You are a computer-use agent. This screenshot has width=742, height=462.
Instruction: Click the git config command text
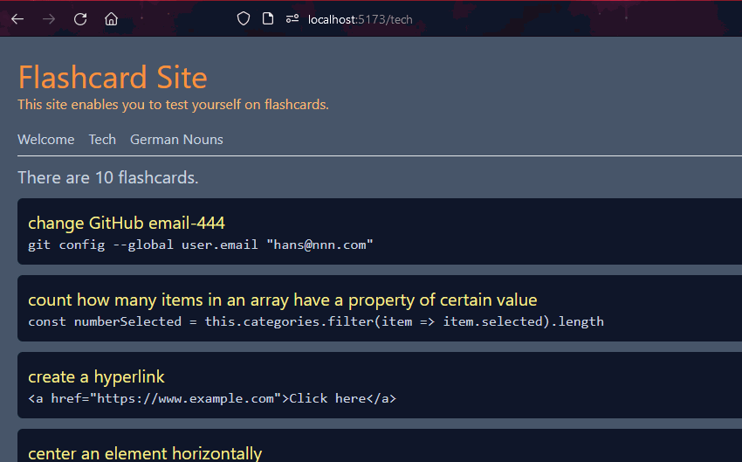click(x=201, y=245)
